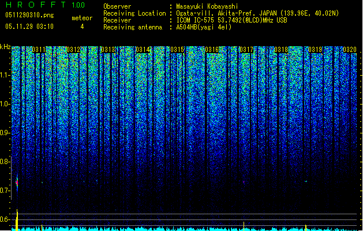Click the tall yellow power spike at start
The height and width of the screenshot is (231, 363).
pos(17,220)
